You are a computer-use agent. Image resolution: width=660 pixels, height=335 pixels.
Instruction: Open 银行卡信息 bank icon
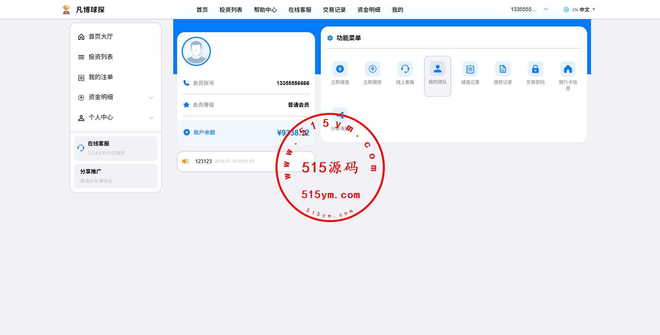[x=568, y=69]
